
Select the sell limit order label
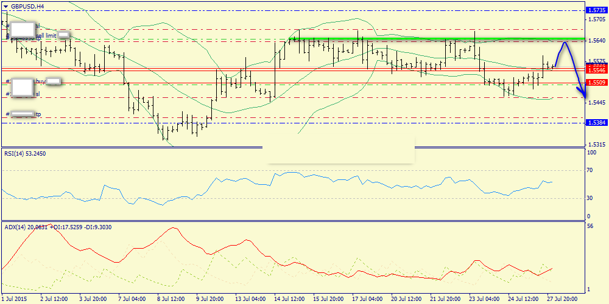[x=46, y=36]
